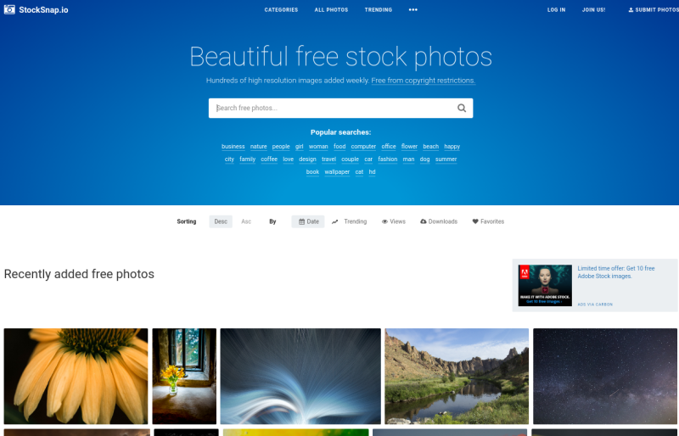The height and width of the screenshot is (436, 679).
Task: Sort by Favorites heart icon
Action: click(475, 221)
